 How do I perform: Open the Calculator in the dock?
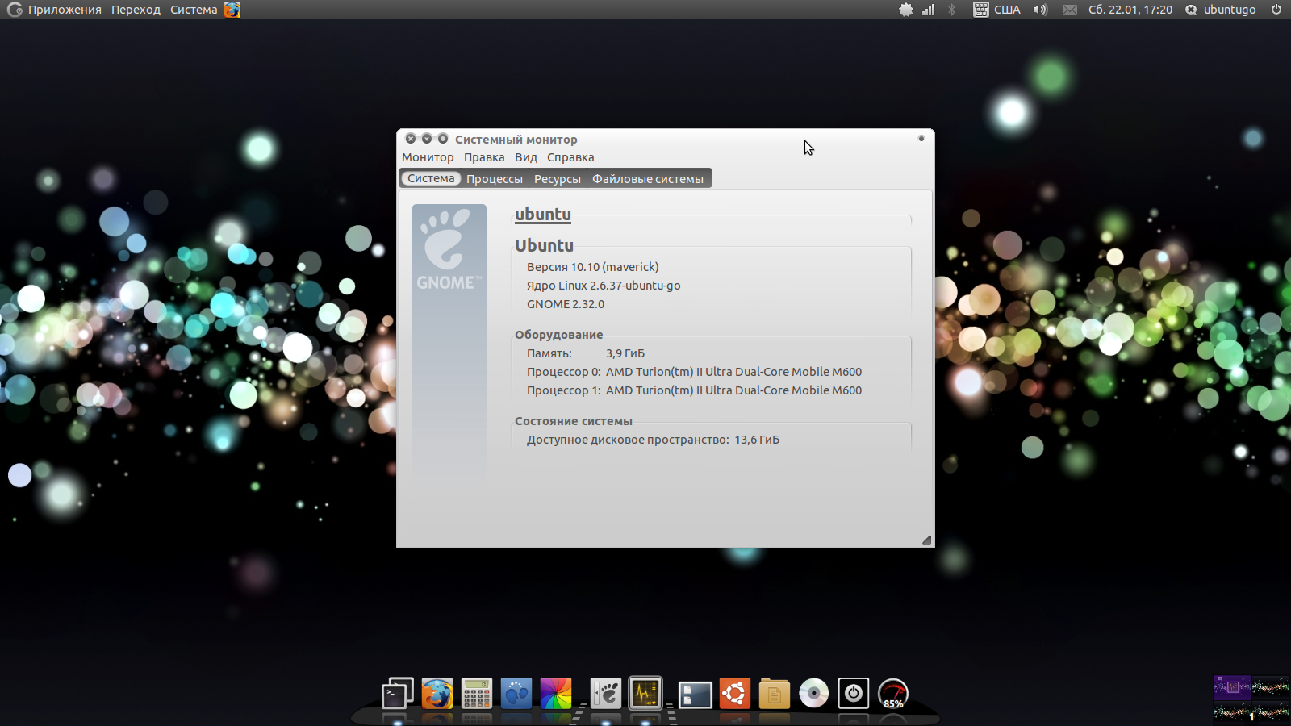click(477, 693)
